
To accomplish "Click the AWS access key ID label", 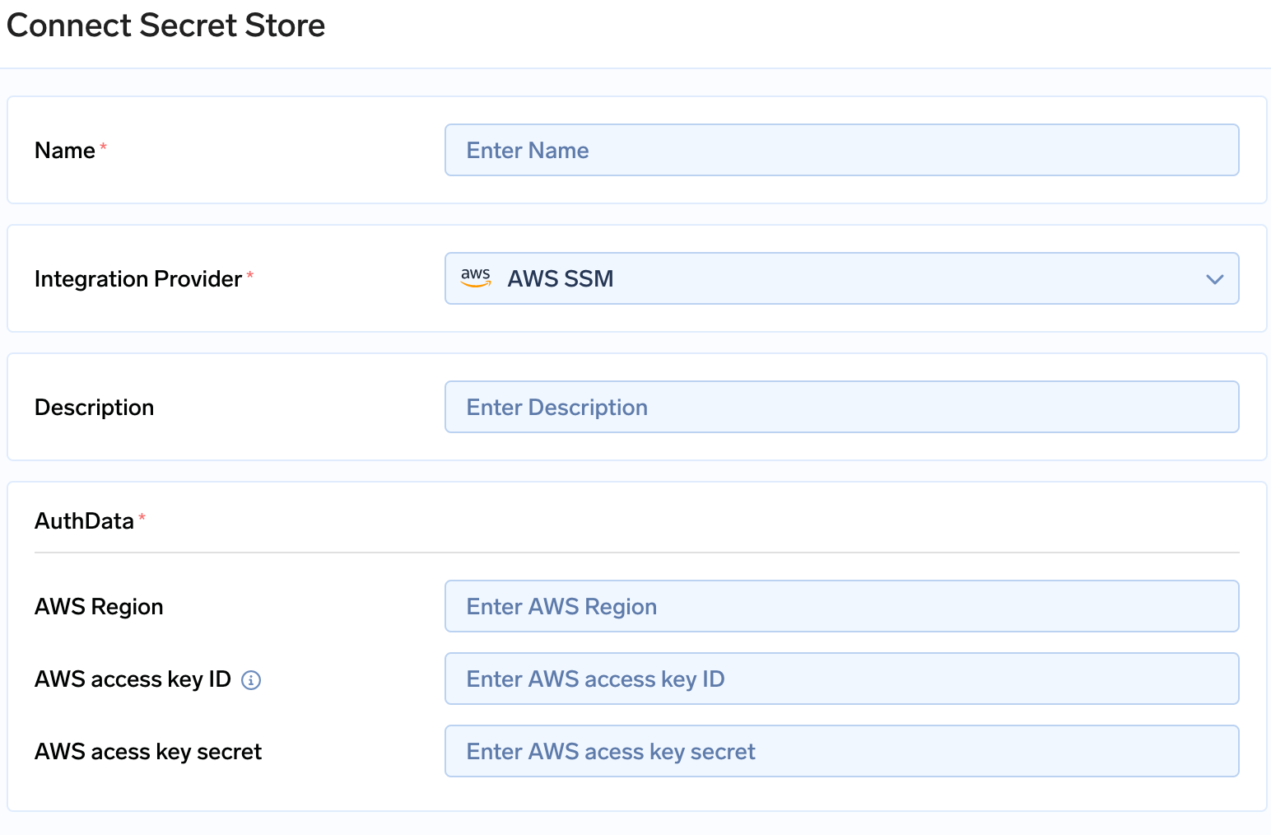I will 133,679.
